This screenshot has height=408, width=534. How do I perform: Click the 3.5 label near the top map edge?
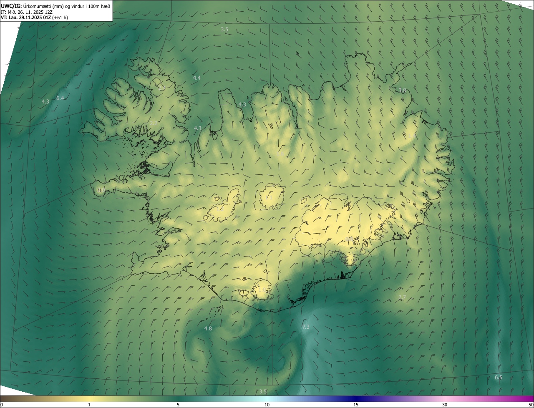tap(224, 29)
